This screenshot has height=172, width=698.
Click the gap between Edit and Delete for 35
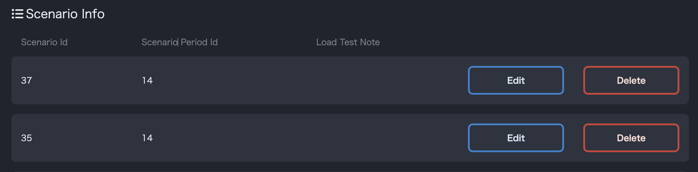click(573, 138)
